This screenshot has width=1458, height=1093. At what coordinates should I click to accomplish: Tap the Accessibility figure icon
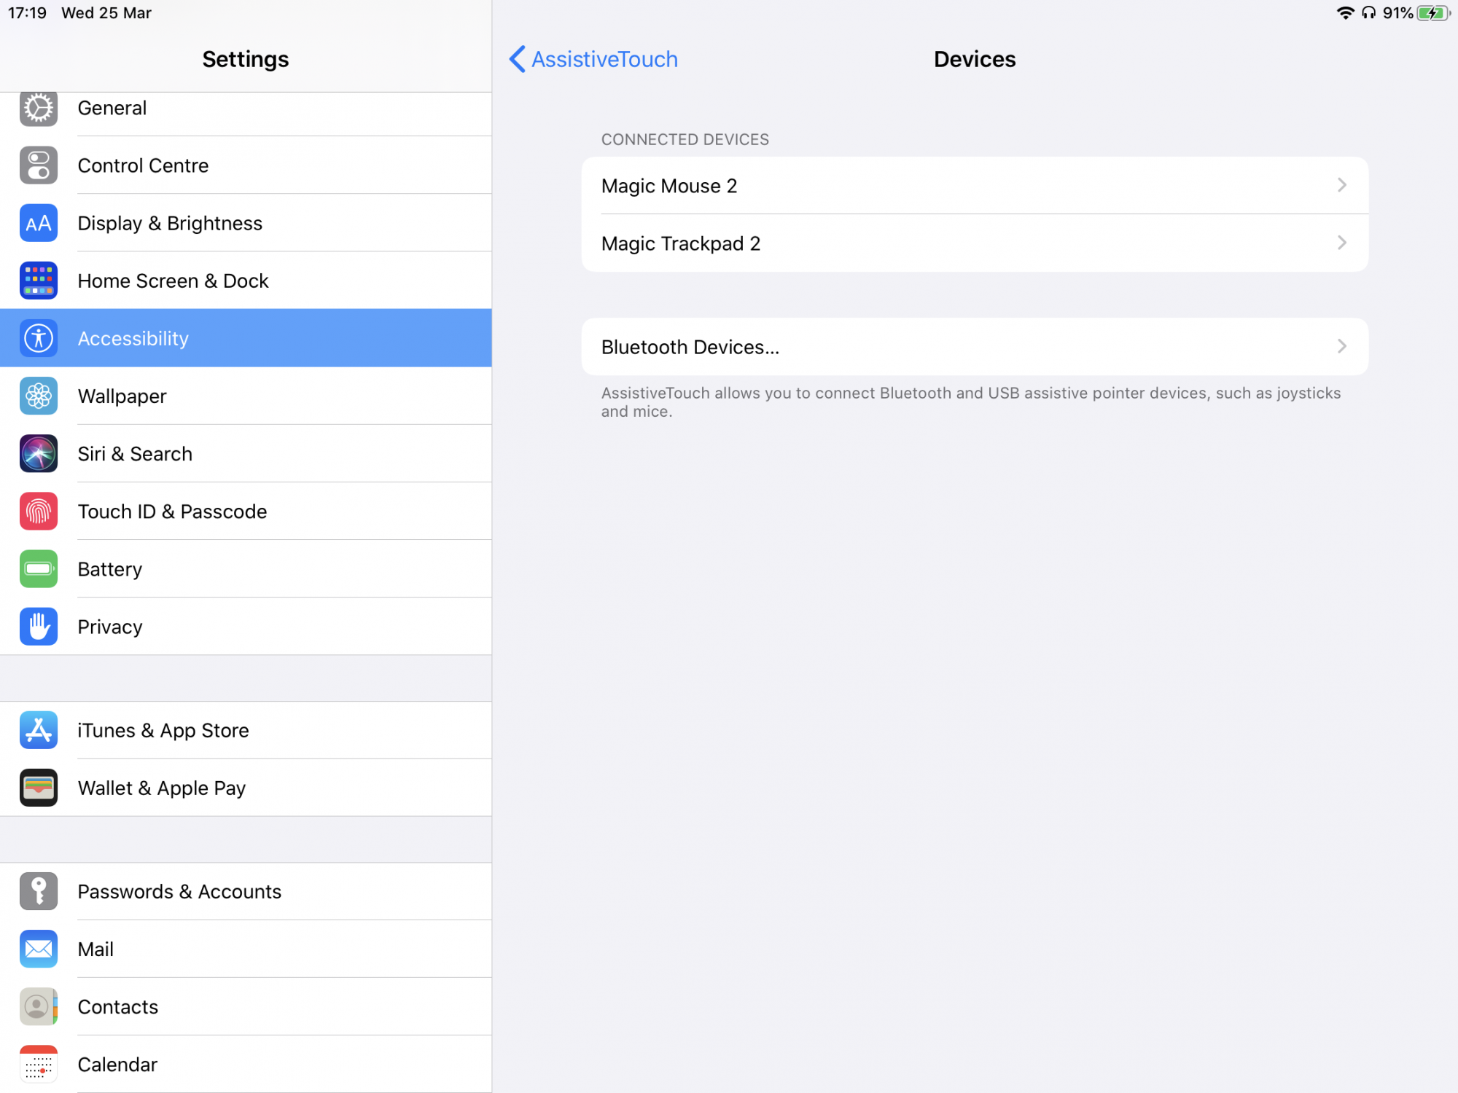point(39,338)
